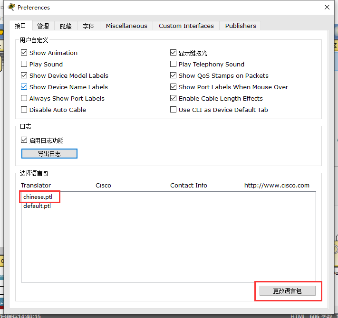Click the Packet Tracer icon in title bar

click(11, 7)
